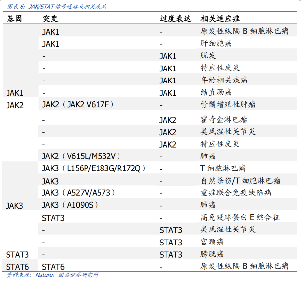Select the '高免疫球蛋白 E 综合征' cell
Screen dimensions: 301x281
240,217
